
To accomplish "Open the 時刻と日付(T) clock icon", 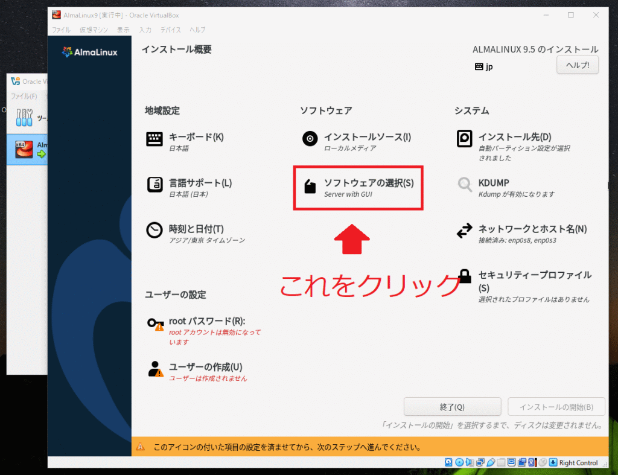I will (154, 230).
